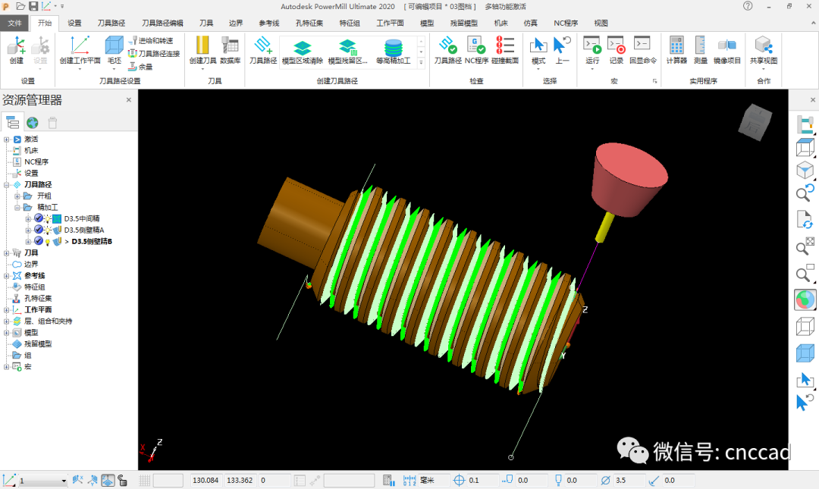Click the 模式 selection icon

tap(538, 51)
